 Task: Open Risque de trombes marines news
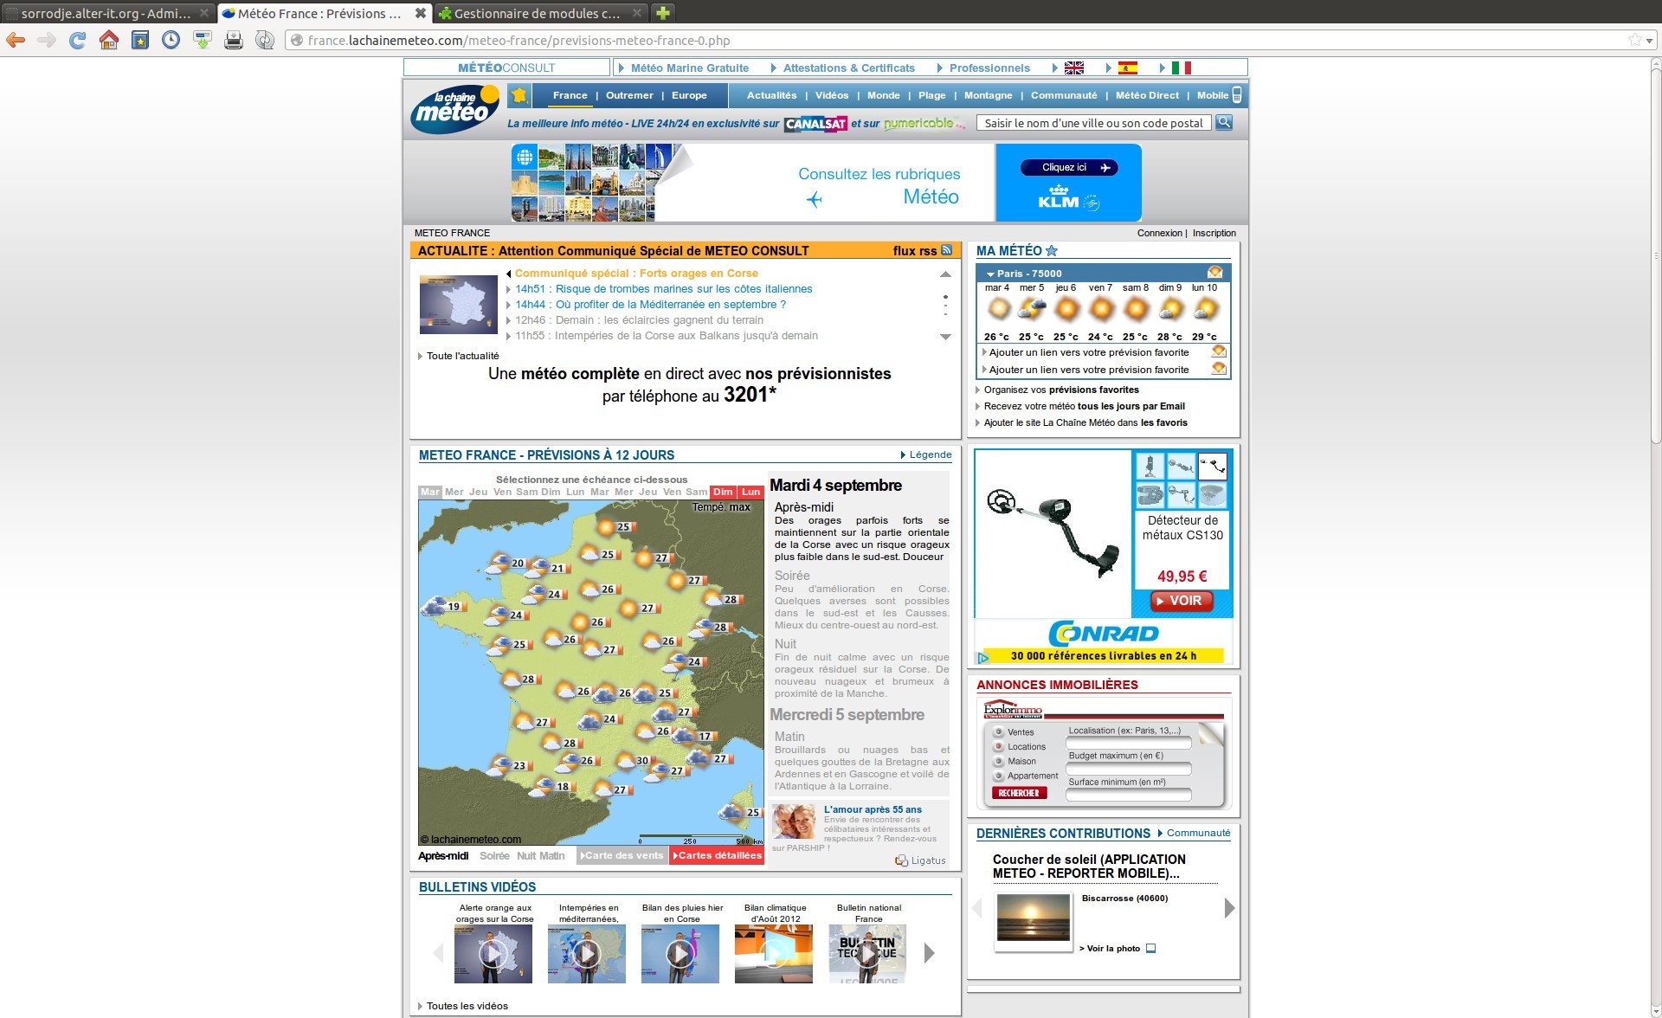click(664, 289)
